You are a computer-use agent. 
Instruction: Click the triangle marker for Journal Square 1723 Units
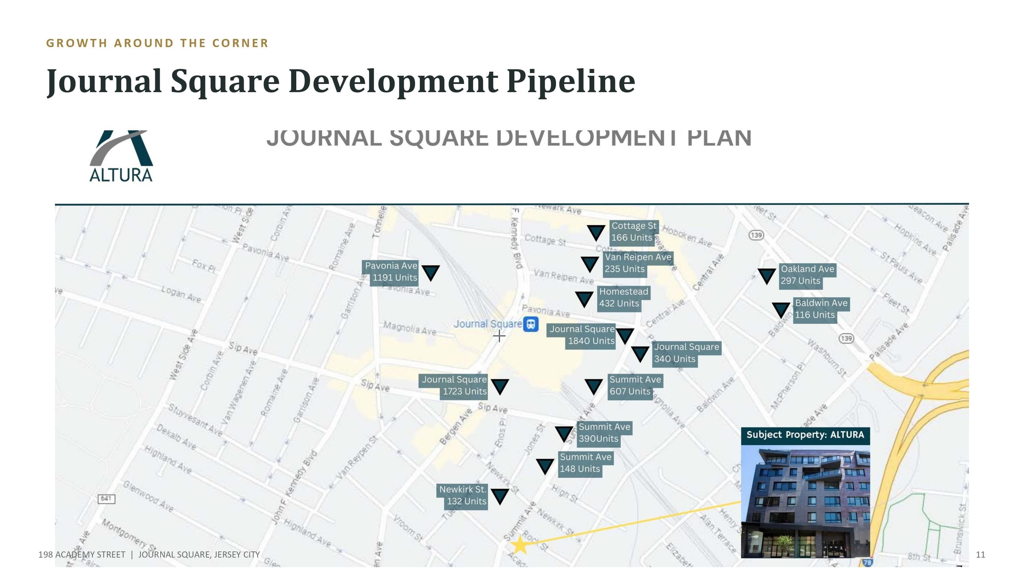500,387
